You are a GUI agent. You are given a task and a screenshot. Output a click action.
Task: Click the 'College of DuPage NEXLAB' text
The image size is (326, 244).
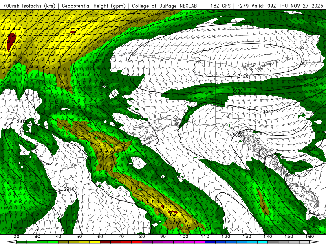165,6
